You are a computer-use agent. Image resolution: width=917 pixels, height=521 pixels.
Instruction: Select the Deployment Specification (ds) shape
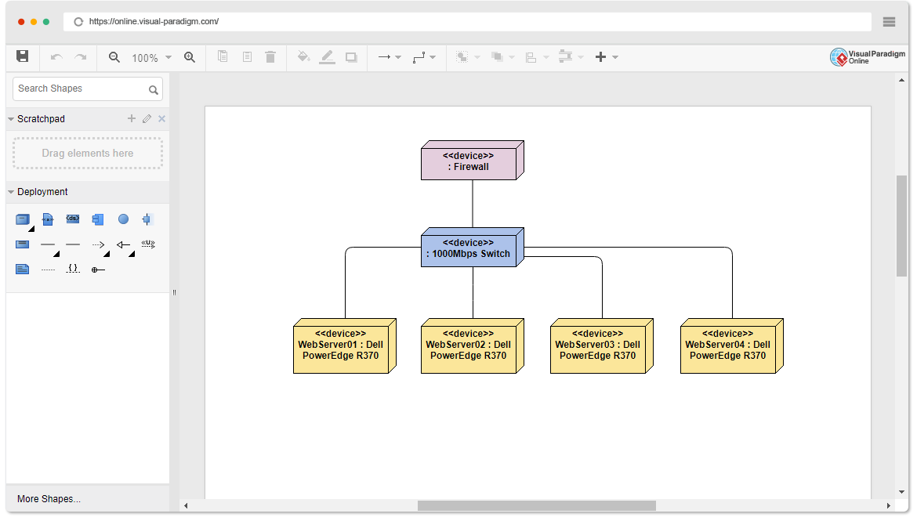click(73, 219)
